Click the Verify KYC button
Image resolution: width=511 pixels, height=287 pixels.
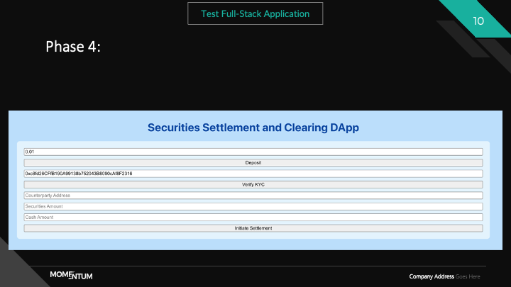[253, 184]
